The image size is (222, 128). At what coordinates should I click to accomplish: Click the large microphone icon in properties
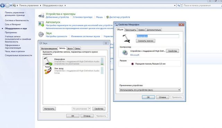click(x=126, y=38)
